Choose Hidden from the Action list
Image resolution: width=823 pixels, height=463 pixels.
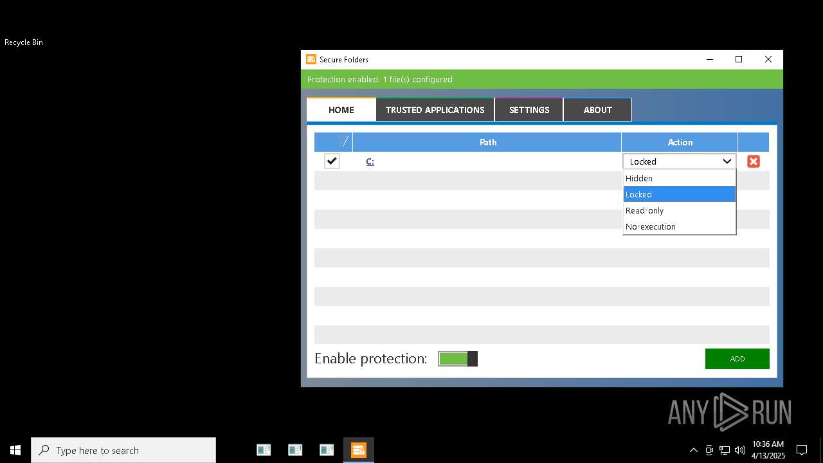(680, 178)
